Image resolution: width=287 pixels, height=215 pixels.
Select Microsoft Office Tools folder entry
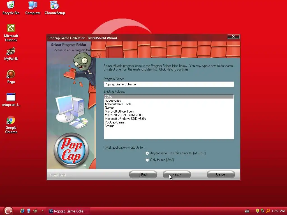click(169, 111)
